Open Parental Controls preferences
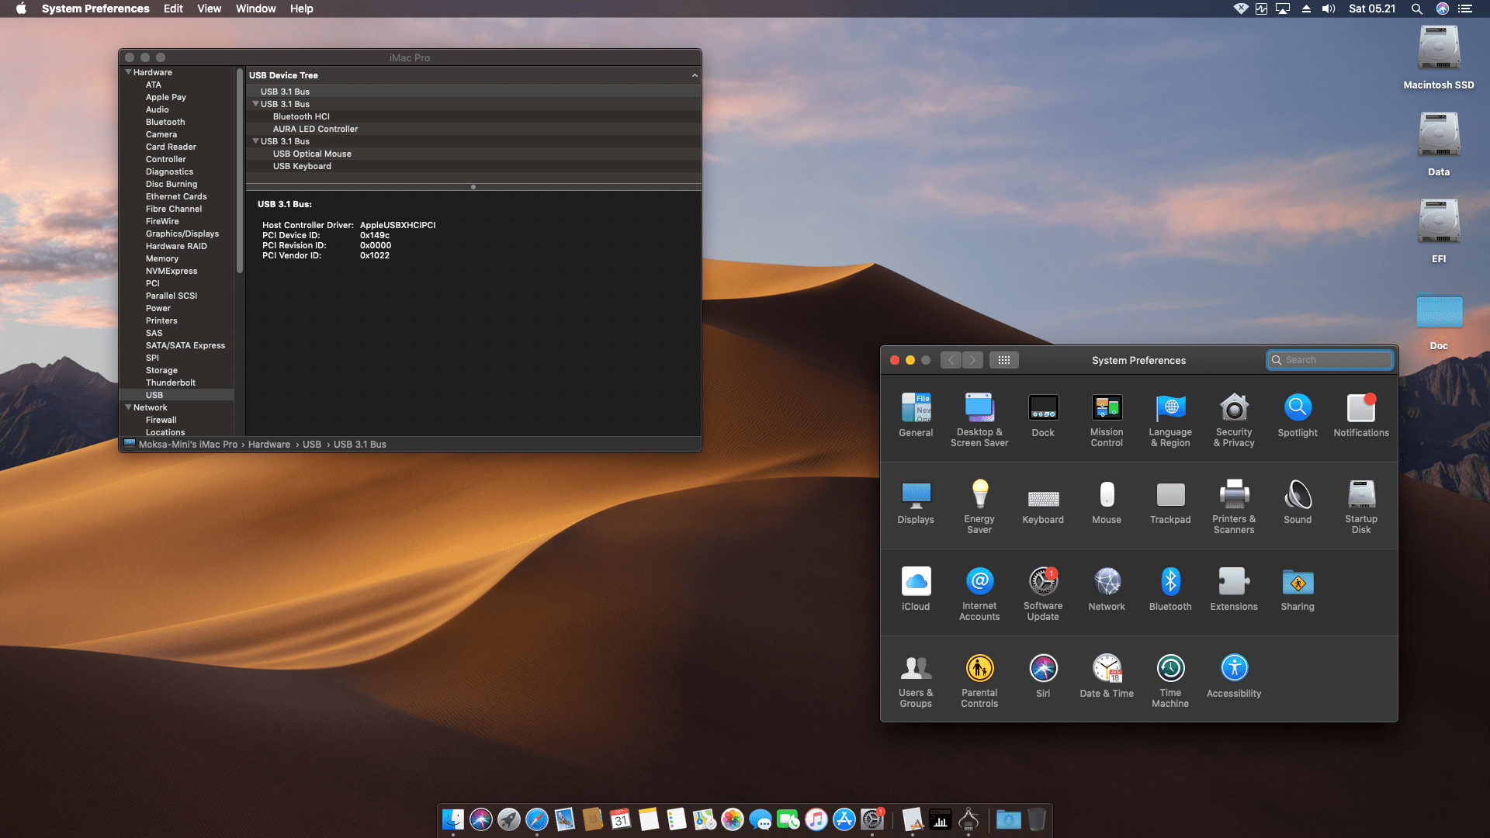Image resolution: width=1490 pixels, height=838 pixels. point(979,680)
